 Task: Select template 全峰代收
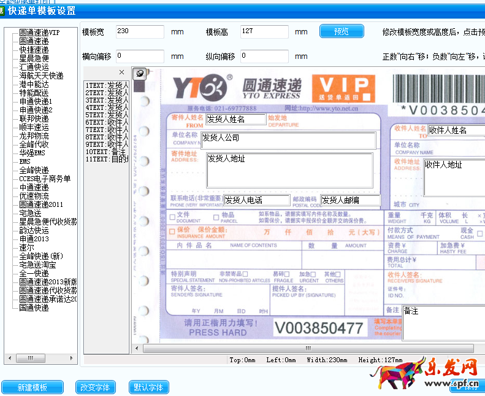[x=34, y=144]
